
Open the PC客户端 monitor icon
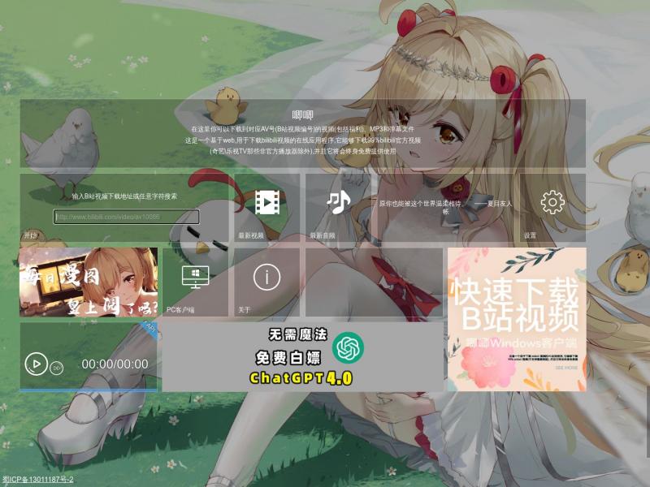click(x=195, y=277)
